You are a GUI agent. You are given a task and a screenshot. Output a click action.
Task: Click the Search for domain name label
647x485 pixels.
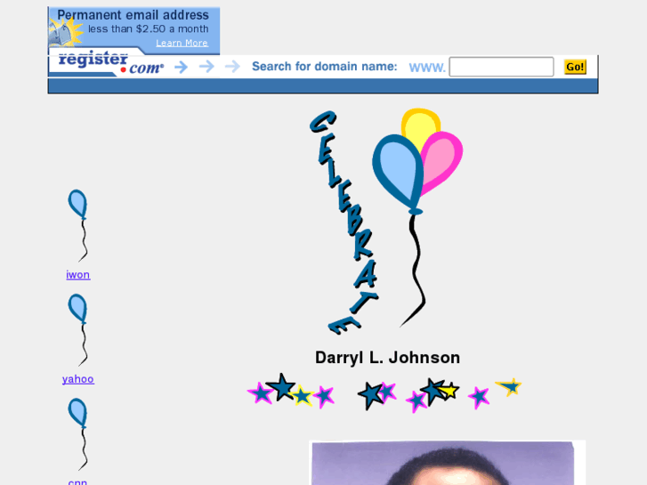click(x=324, y=67)
